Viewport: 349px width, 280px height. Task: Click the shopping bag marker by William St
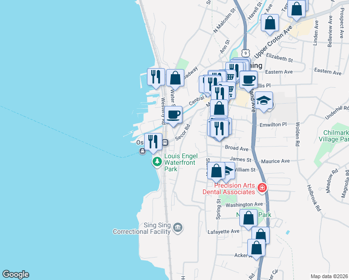216,170
